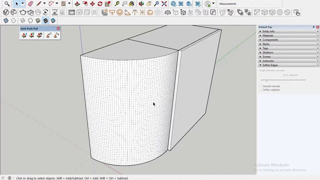Screen dimensions: 320x180
Task: Toggle Smooth normals checkbox
Action: [x=261, y=86]
